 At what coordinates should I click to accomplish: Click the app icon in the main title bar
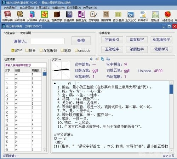(4, 2)
